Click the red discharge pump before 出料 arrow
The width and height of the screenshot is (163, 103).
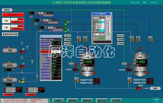click(138, 88)
